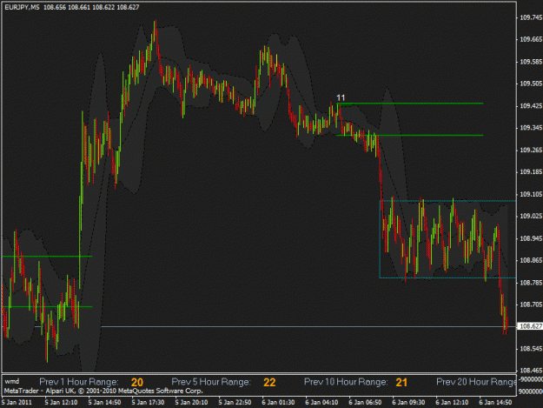543x408 pixels.
Task: Click the 109.105 price scale label
Action: coord(531,194)
